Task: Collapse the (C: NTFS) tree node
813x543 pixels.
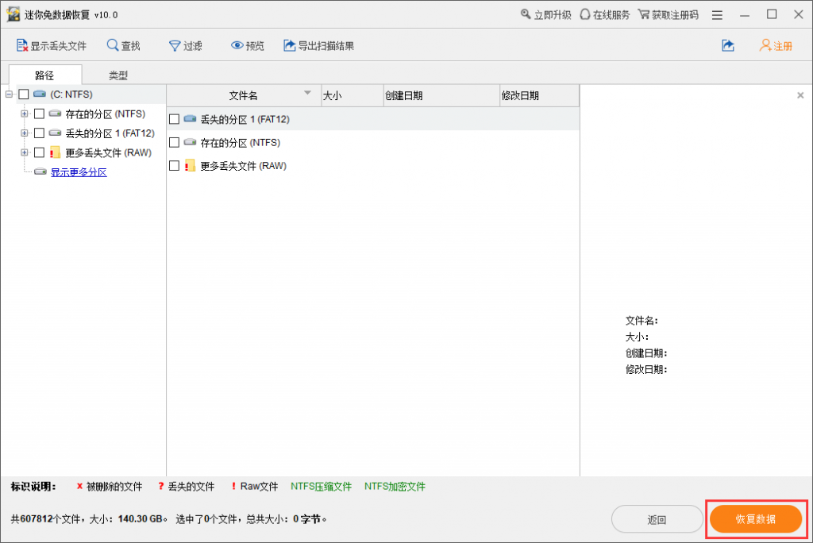Action: (9, 94)
